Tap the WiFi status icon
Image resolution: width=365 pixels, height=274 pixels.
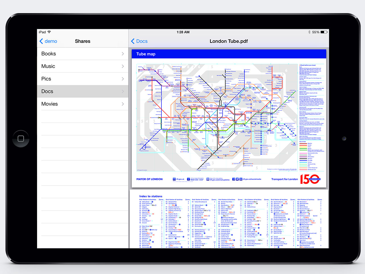49,32
